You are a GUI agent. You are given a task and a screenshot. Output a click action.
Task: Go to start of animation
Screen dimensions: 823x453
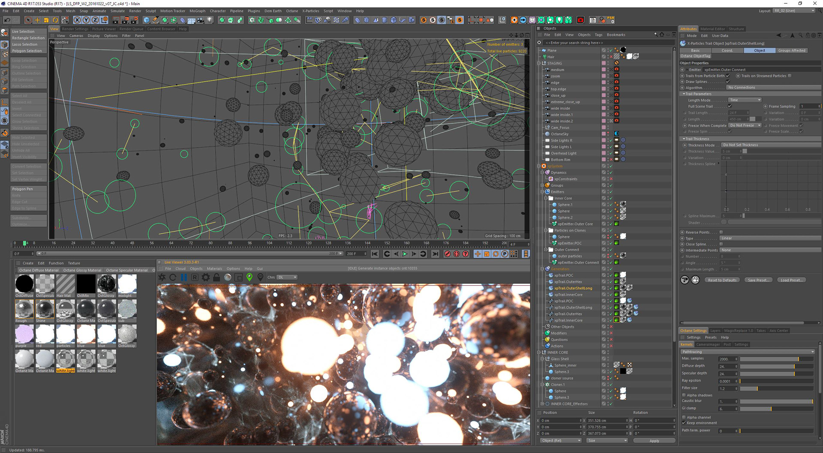tap(375, 254)
